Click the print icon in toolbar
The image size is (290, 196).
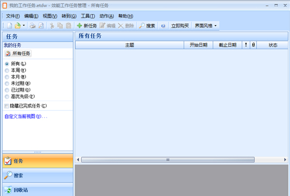click(33, 26)
